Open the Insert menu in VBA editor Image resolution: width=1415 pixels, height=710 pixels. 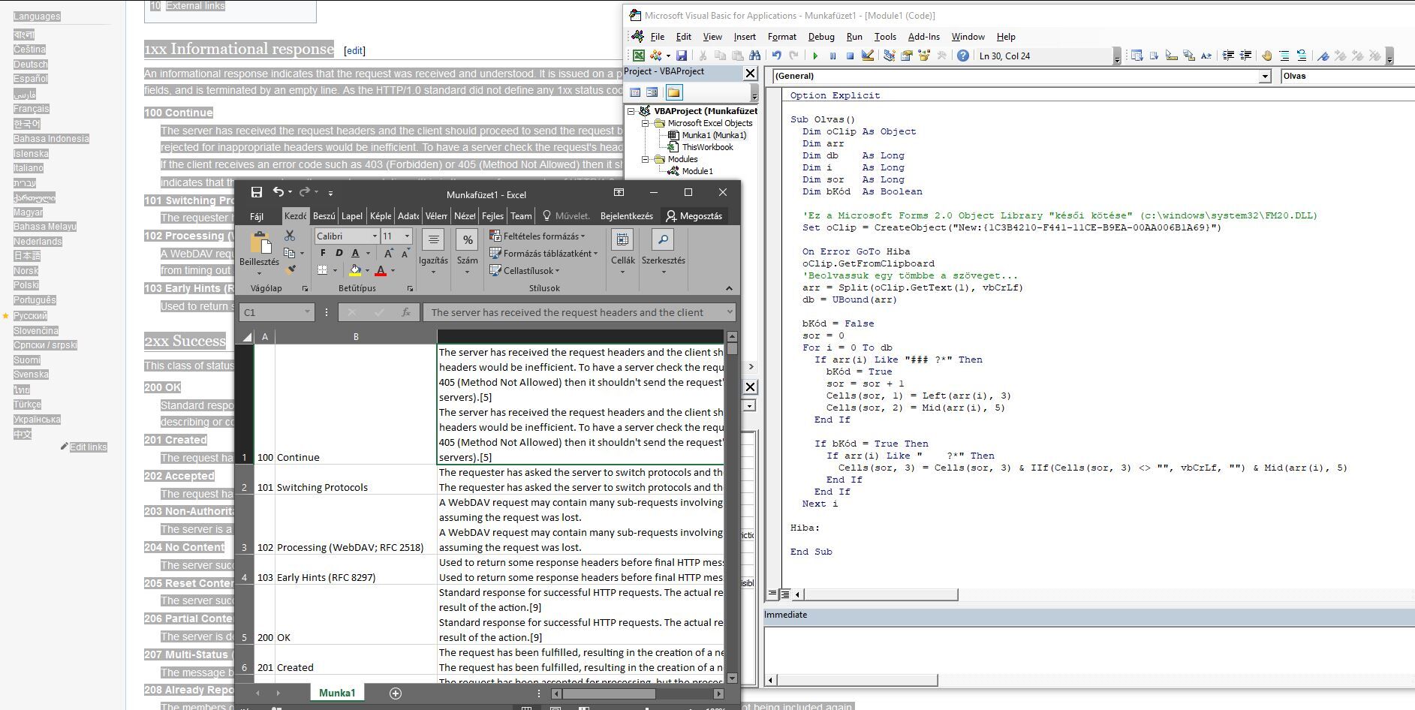coord(745,36)
